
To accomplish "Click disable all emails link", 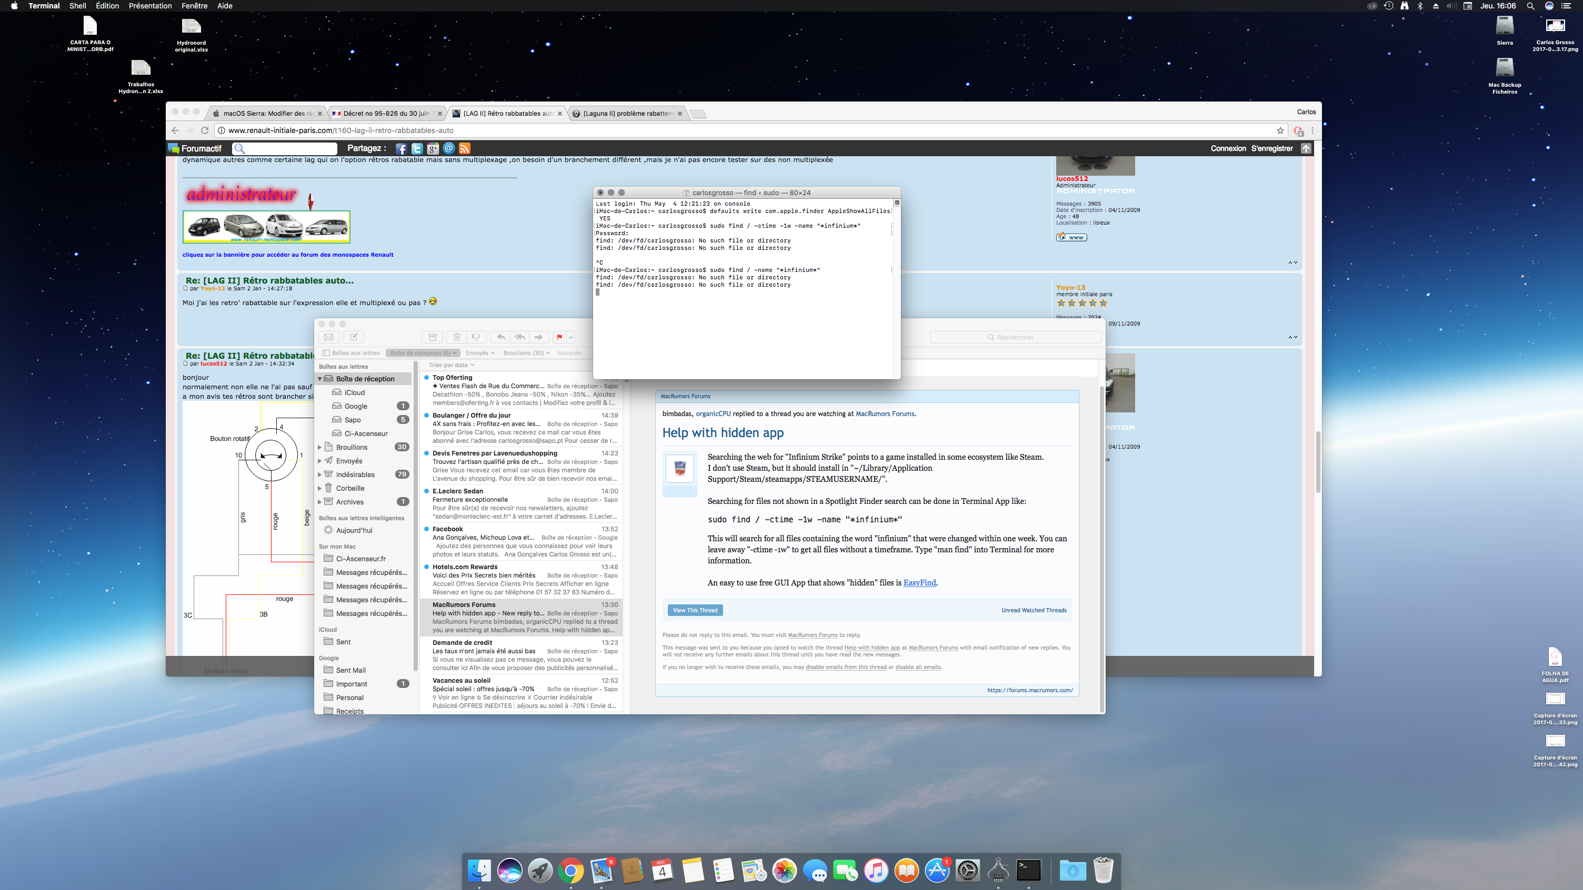I will pyautogui.click(x=917, y=667).
